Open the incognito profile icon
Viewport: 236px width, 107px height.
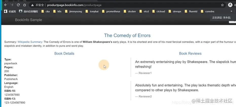click(230, 5)
